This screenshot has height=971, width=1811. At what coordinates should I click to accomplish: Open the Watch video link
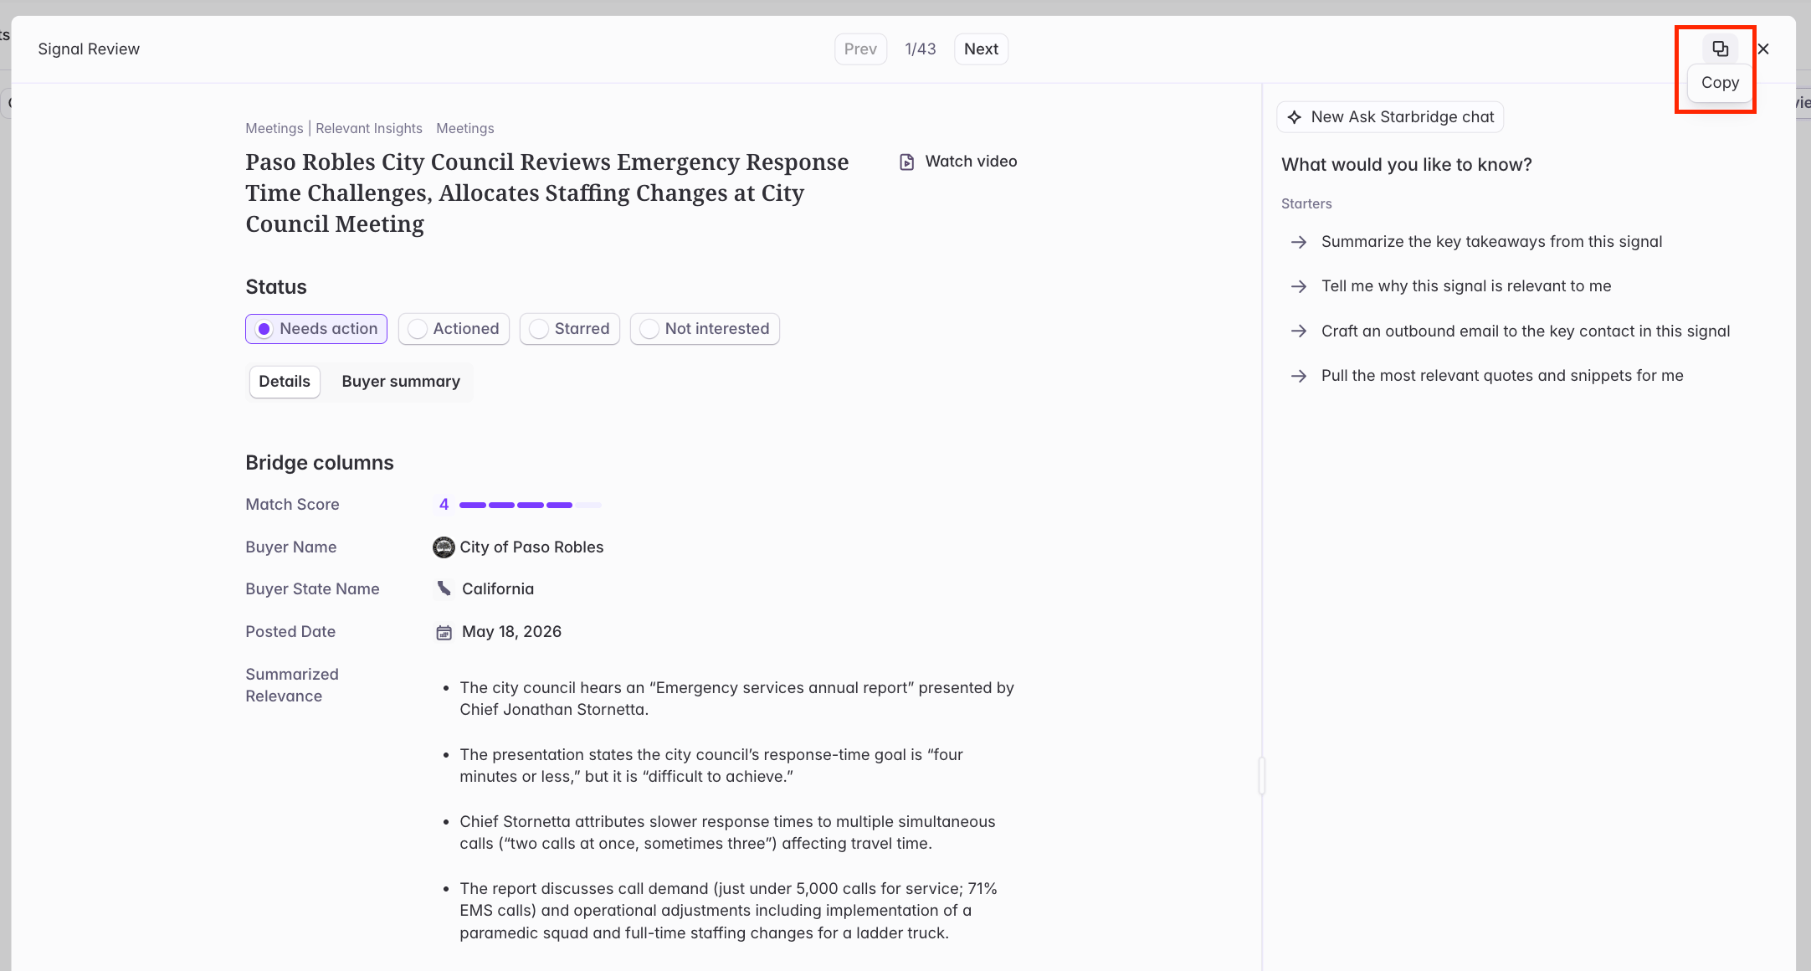point(958,162)
